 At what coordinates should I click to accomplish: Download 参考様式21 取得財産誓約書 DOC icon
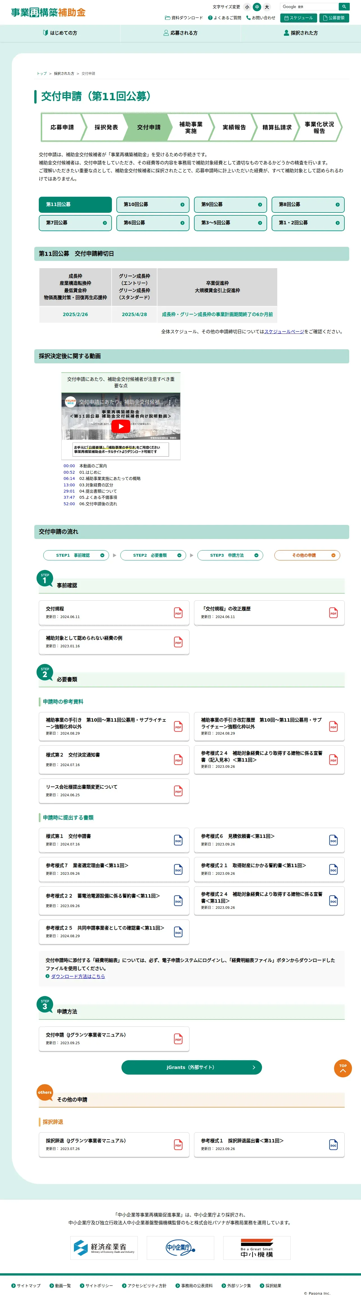click(333, 870)
